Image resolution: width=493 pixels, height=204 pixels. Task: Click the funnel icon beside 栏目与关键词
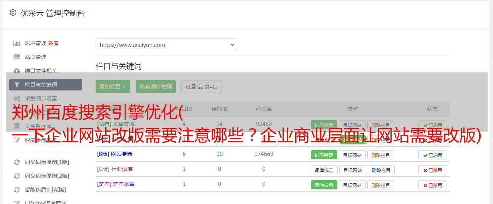[17, 85]
